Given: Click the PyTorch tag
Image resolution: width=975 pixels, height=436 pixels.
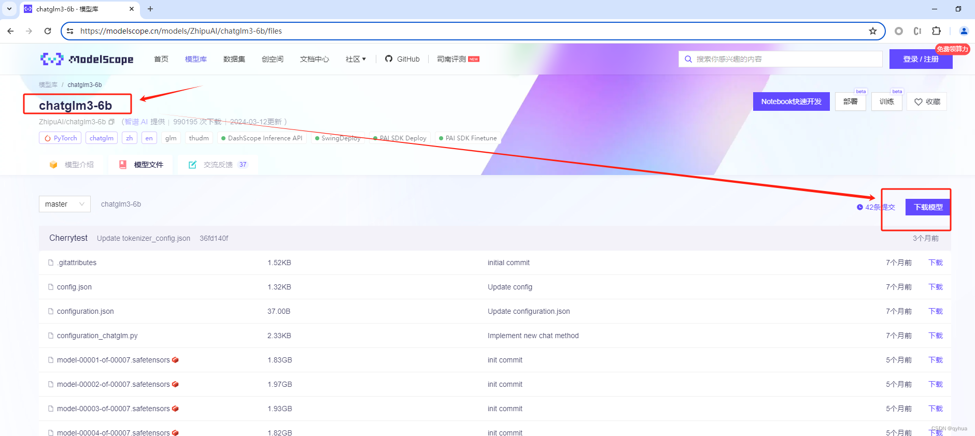Looking at the screenshot, I should [60, 138].
